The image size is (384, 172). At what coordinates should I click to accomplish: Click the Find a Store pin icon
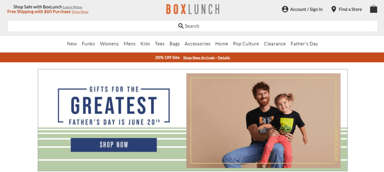point(333,9)
